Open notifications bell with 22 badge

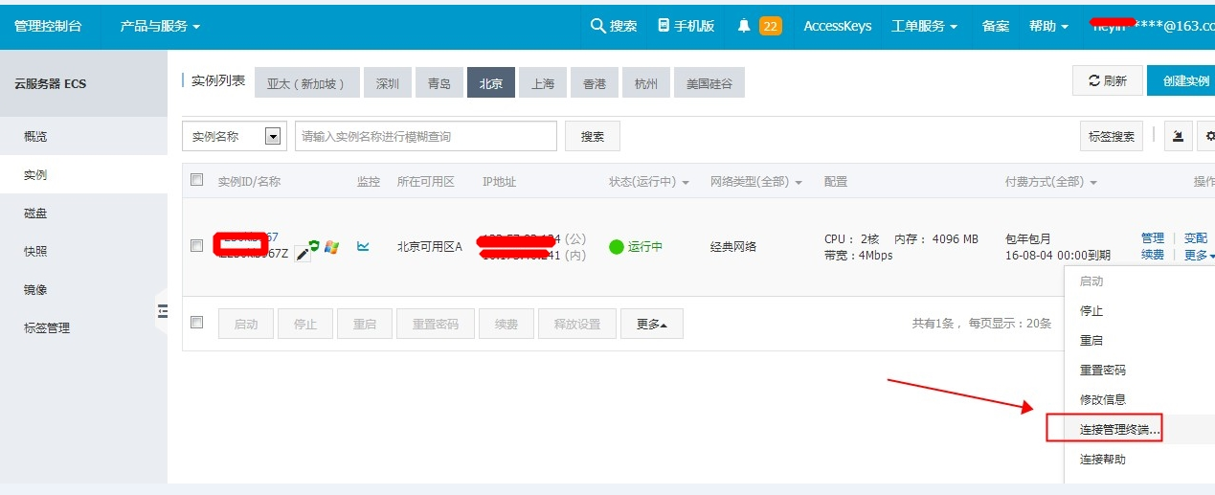click(x=744, y=26)
